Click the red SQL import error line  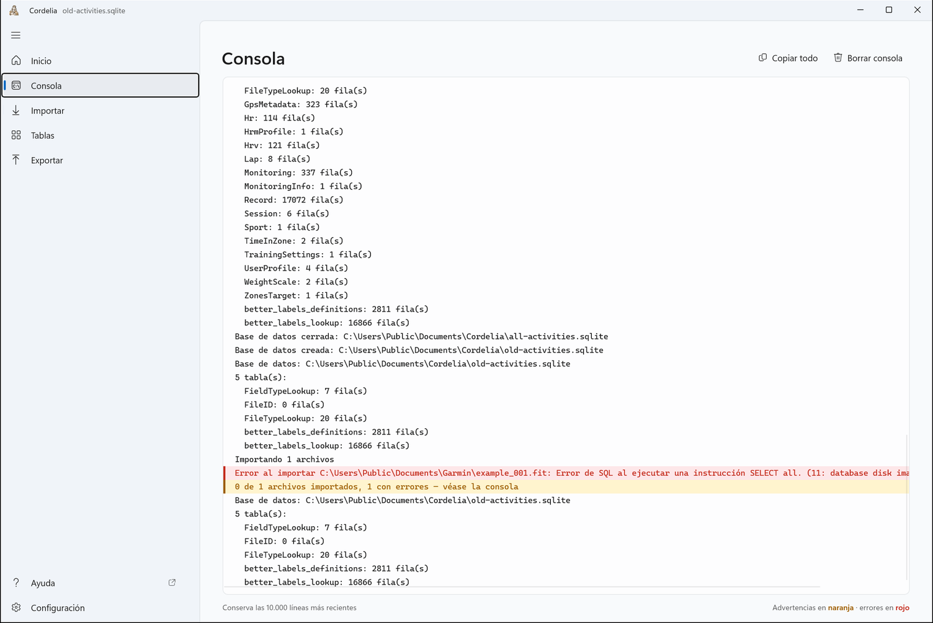[566, 473]
